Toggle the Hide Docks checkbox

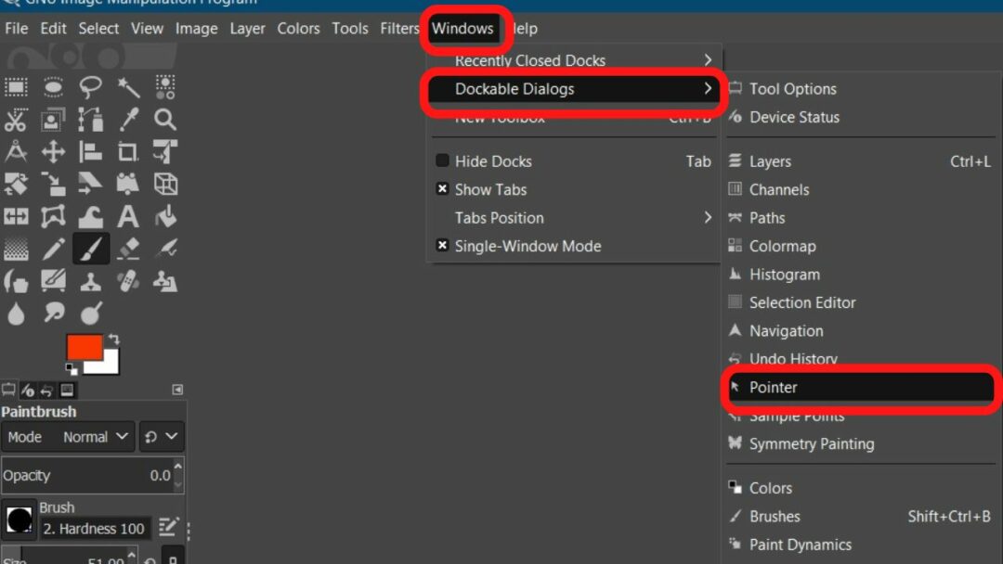click(443, 161)
